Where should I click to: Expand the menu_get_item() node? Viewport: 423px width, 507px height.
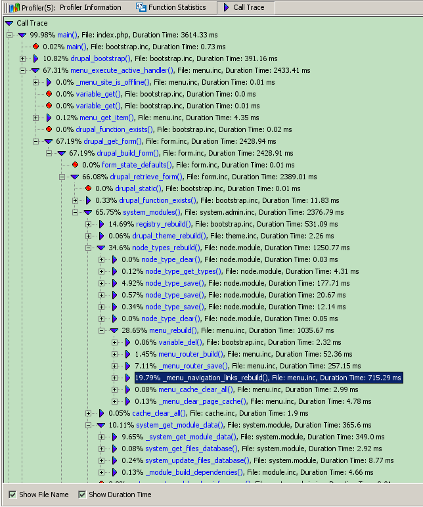point(36,118)
